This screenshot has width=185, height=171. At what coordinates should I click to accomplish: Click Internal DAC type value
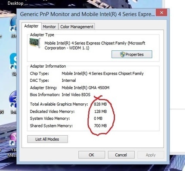point(69,81)
